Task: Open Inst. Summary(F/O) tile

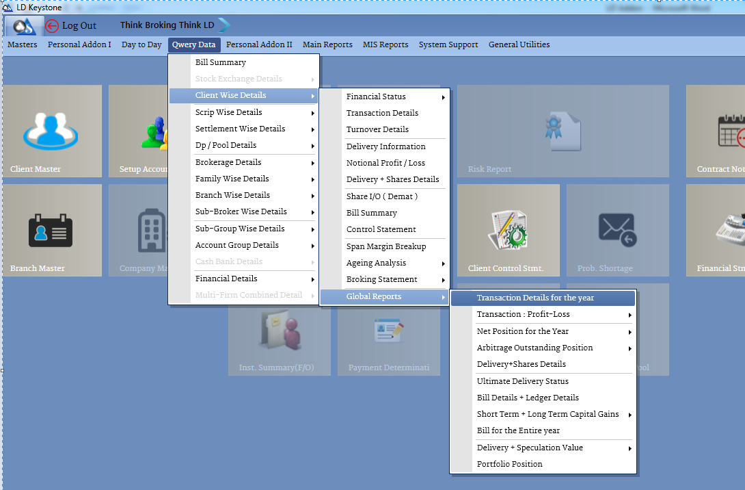Action: point(278,337)
